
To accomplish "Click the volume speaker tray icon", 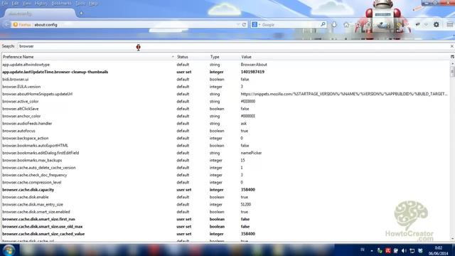I will [404, 250].
